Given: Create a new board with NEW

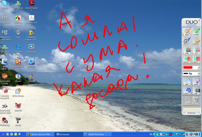Looking at the screenshot, I should pyautogui.click(x=187, y=81).
